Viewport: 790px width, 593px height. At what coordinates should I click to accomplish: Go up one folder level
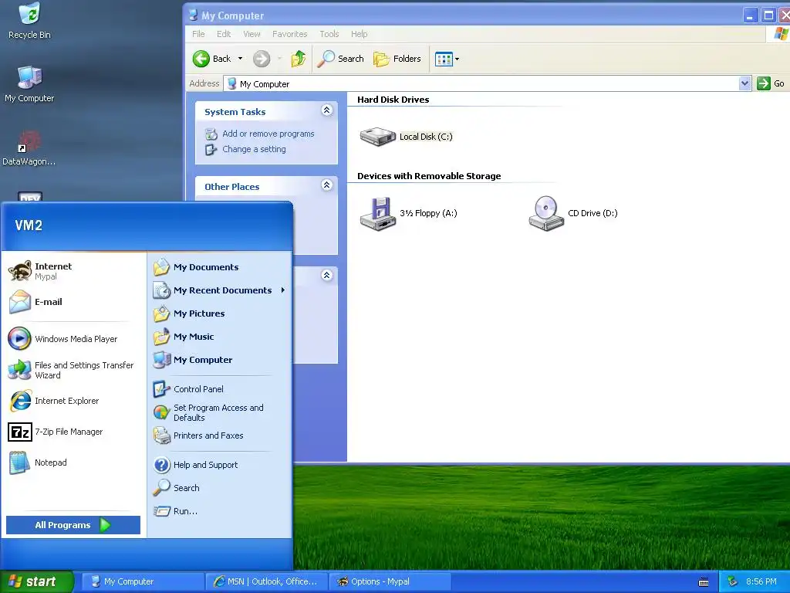pos(299,59)
